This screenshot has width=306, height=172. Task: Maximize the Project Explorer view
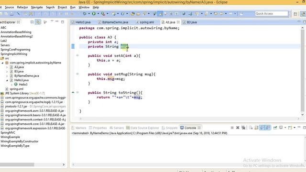tap(63, 22)
